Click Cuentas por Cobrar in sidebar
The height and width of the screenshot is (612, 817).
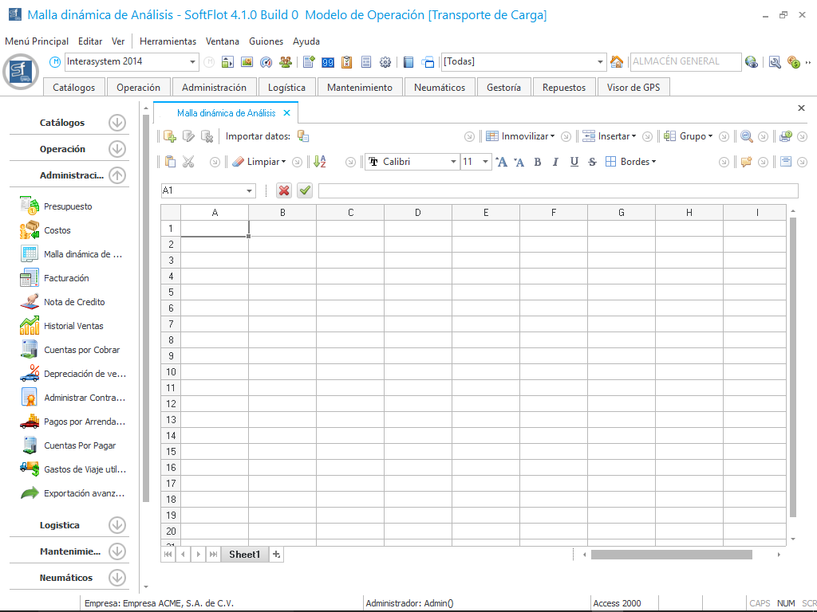point(81,350)
